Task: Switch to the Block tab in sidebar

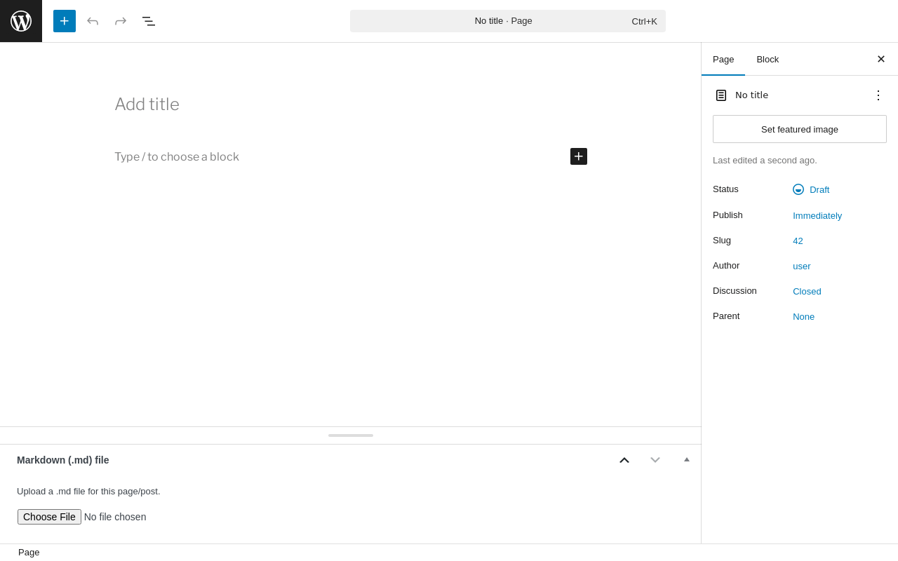Action: [x=768, y=59]
